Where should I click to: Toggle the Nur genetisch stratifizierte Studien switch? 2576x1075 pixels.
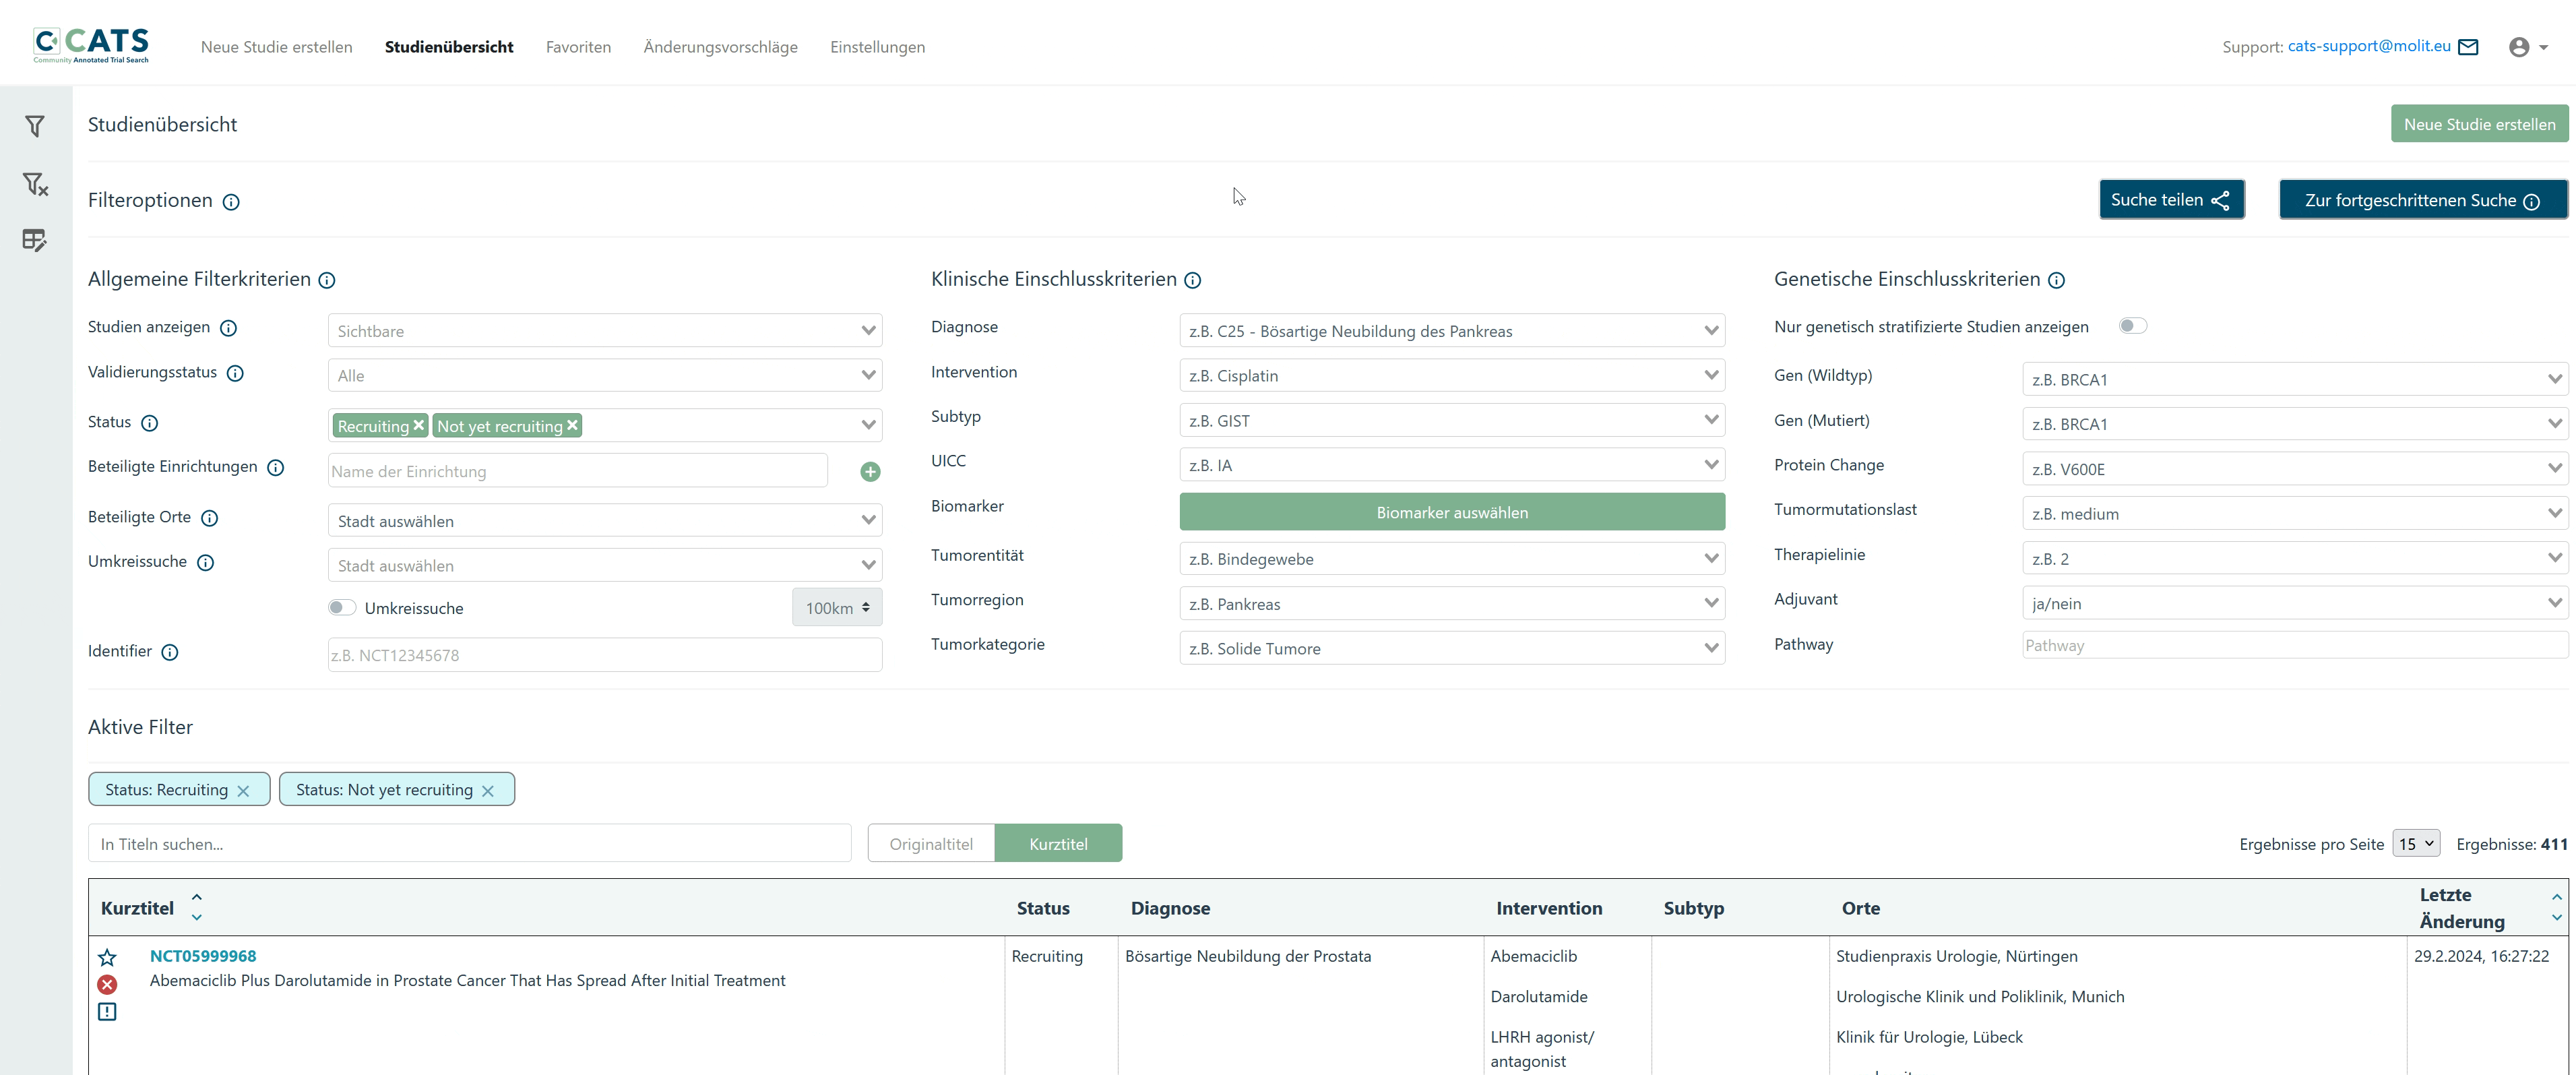[x=2129, y=324]
